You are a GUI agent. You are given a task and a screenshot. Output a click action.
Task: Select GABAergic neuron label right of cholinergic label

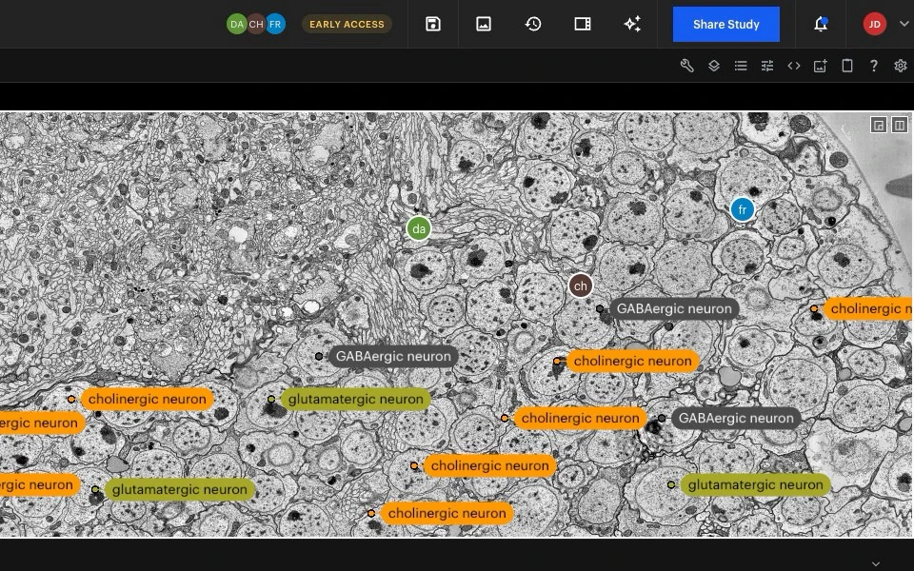tap(736, 419)
